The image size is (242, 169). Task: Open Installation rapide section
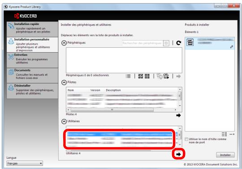coord(32,29)
